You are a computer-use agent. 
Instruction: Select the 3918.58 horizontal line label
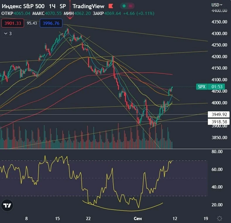pyautogui.click(x=219, y=122)
